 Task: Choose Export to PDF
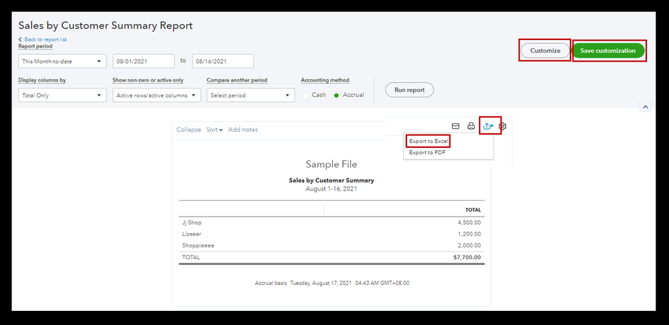427,152
